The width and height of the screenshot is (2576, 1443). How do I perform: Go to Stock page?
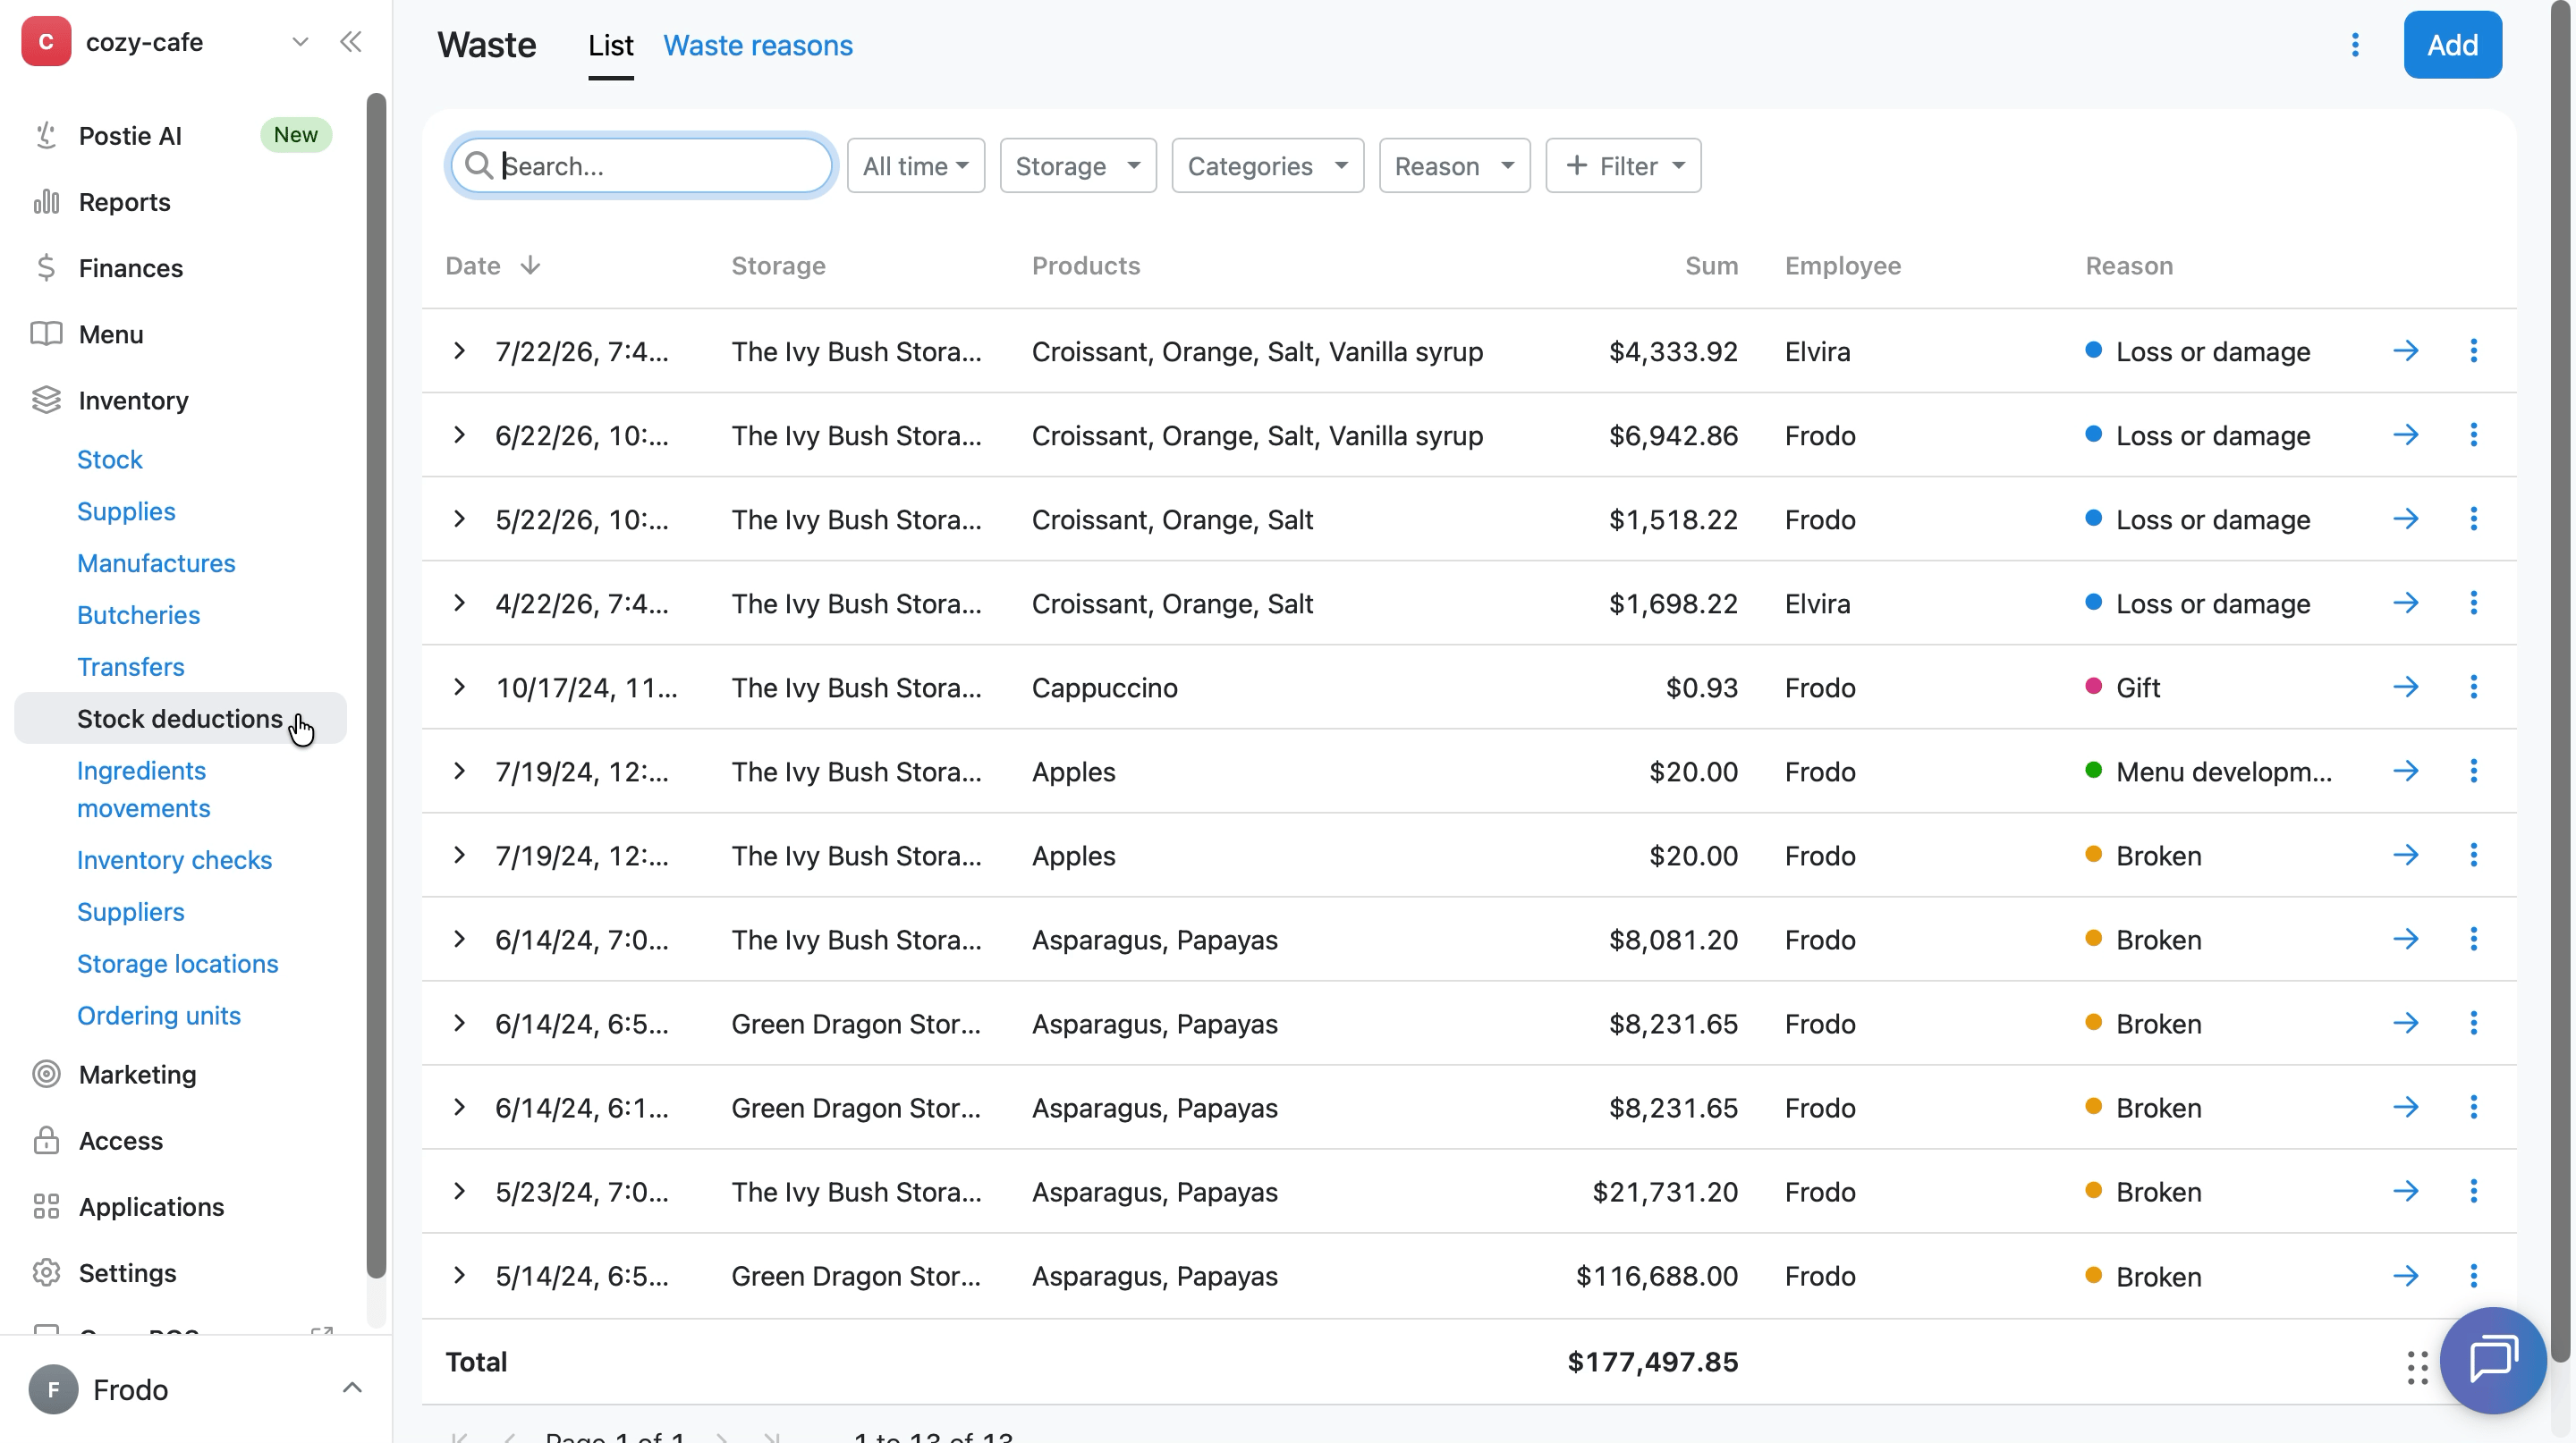pyautogui.click(x=110, y=460)
